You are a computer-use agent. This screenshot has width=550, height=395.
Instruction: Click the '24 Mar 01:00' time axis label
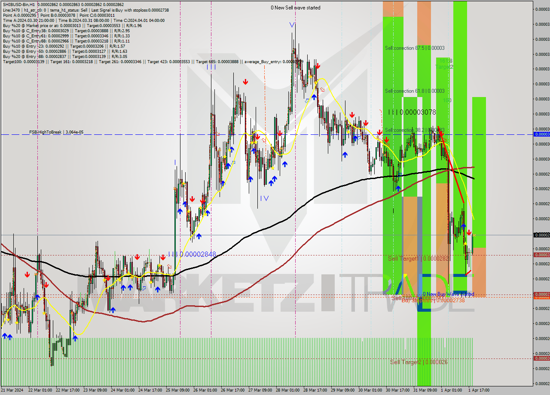[122, 390]
